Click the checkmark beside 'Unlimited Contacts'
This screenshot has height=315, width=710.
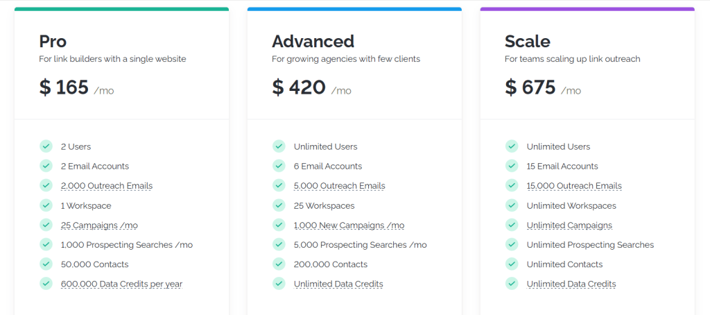[x=512, y=264]
